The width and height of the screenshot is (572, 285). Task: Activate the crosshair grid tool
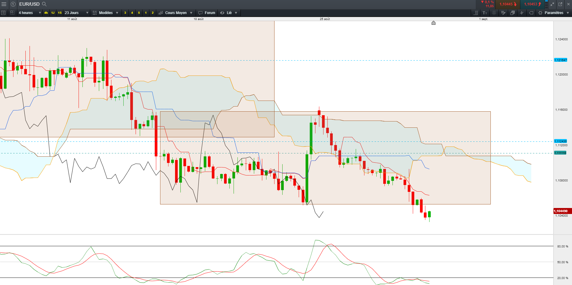(x=494, y=13)
